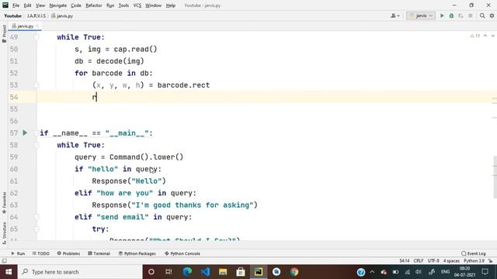Open the Terminal tool window
The height and width of the screenshot is (279, 497).
click(x=99, y=253)
